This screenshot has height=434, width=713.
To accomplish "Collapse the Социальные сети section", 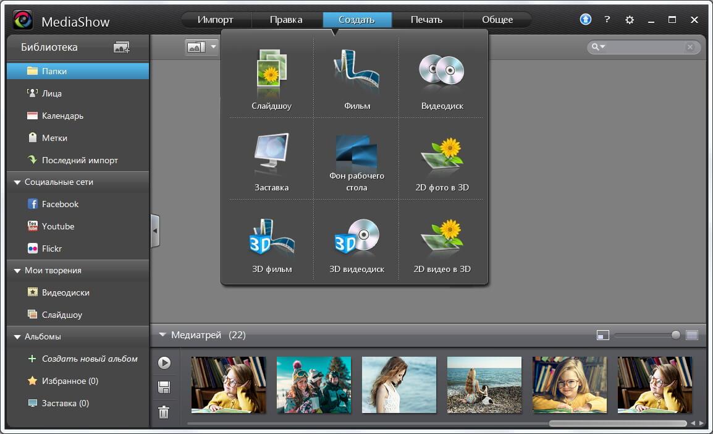I will (17, 182).
